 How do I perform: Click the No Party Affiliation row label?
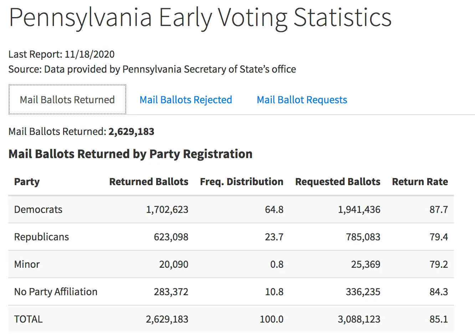56,292
